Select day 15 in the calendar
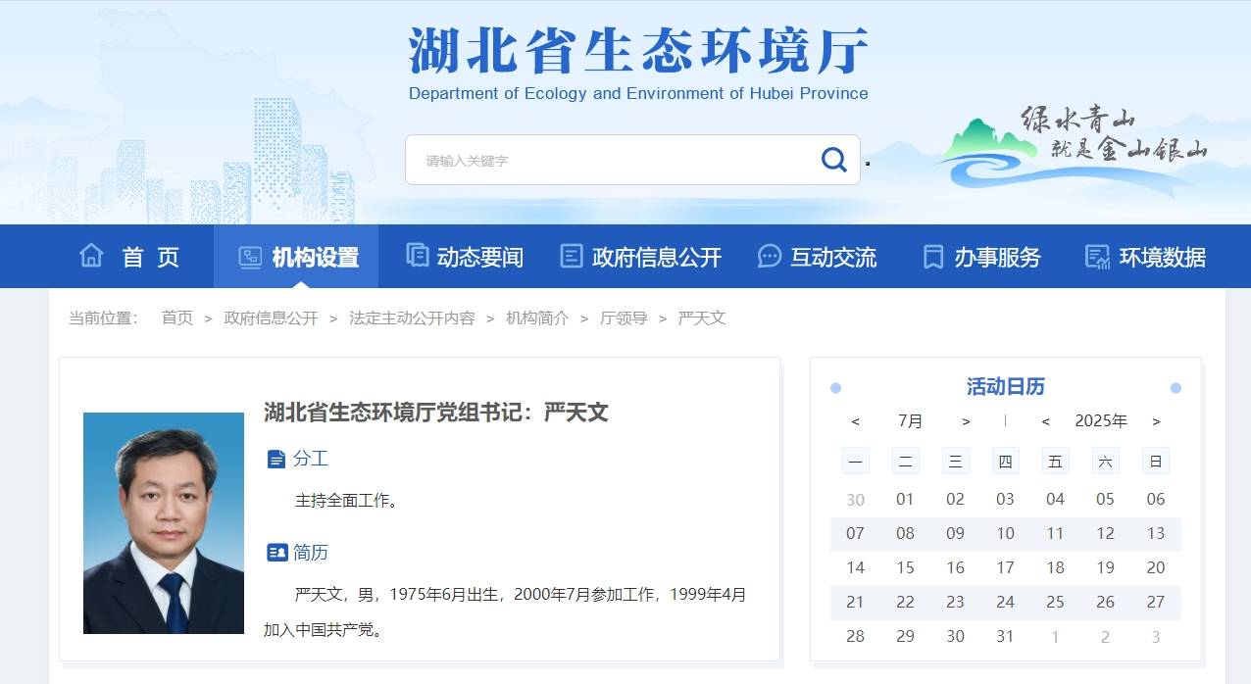The height and width of the screenshot is (684, 1251). 905,567
